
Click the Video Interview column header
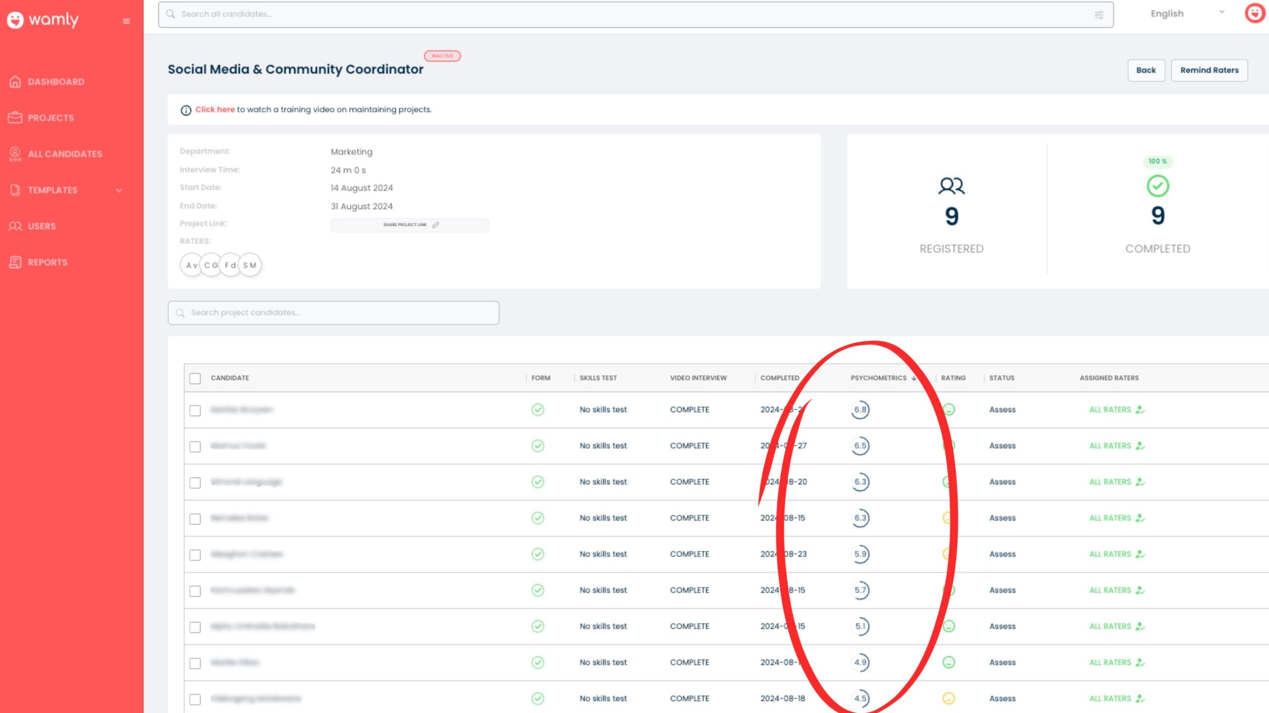click(x=698, y=378)
